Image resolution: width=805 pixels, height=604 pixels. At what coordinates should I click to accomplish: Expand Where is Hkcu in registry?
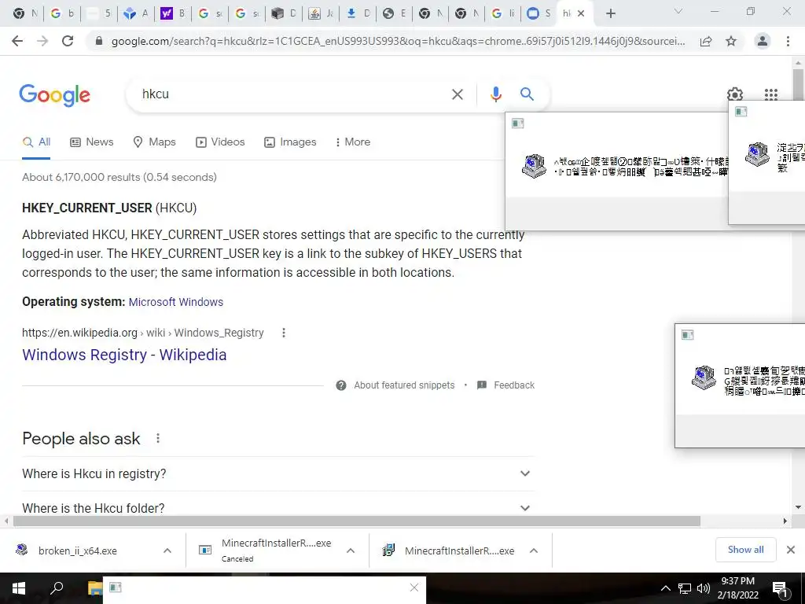[x=278, y=473]
